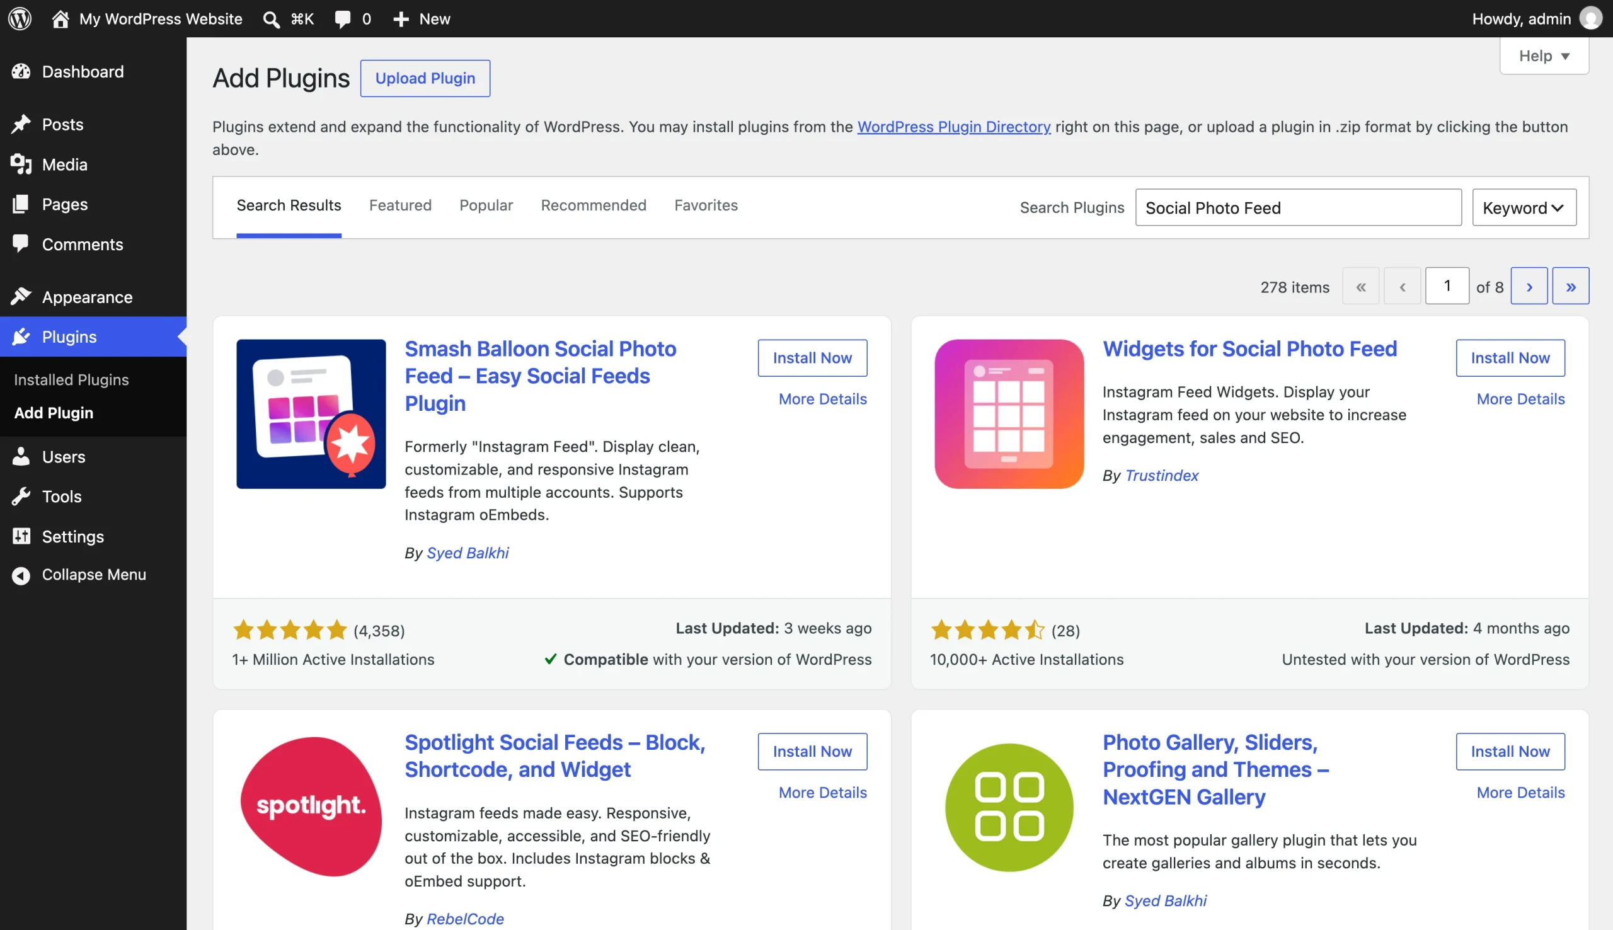Open the comments bubble in admin bar
Screen dimensions: 1613x930
342,19
